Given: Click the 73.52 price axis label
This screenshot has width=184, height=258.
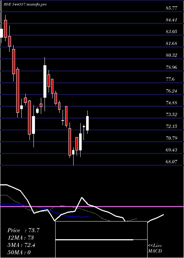Looking at the screenshot, I should [x=171, y=115].
